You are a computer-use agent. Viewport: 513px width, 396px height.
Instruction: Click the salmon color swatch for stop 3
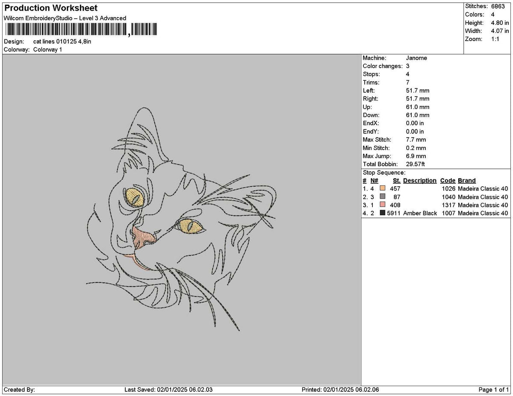click(383, 205)
